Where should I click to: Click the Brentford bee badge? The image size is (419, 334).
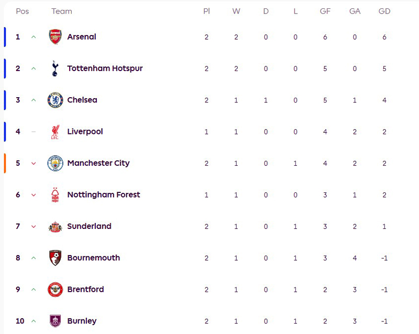(55, 290)
